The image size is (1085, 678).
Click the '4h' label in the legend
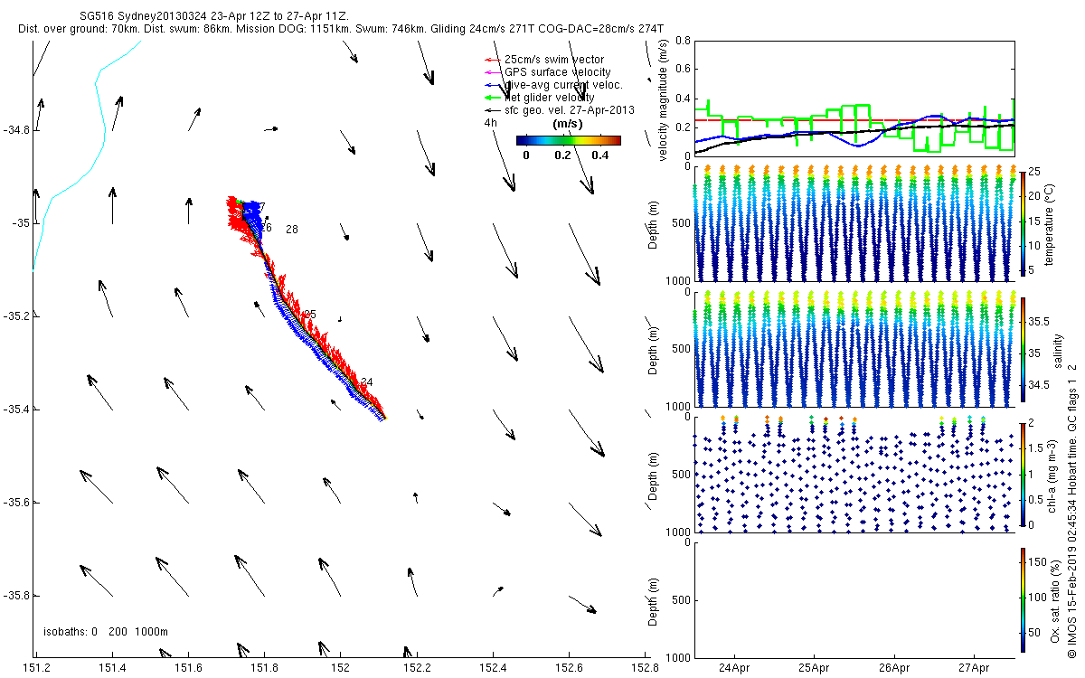pos(492,123)
